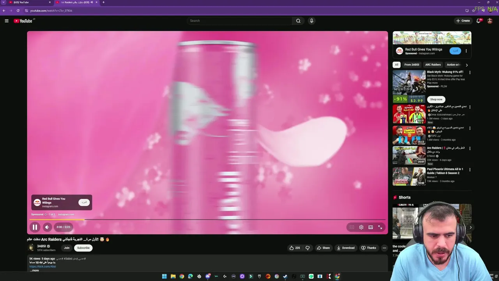Toggle subtitles/closed captions in player
Image resolution: width=499 pixels, height=281 pixels.
coord(352,227)
